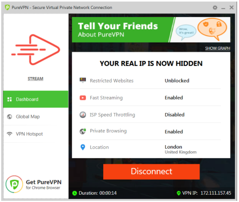This screenshot has height=202, width=239.
Task: Click the PureVPN title bar shield icon
Action: [7, 7]
